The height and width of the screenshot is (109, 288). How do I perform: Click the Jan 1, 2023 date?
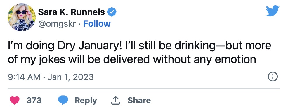(x=70, y=77)
